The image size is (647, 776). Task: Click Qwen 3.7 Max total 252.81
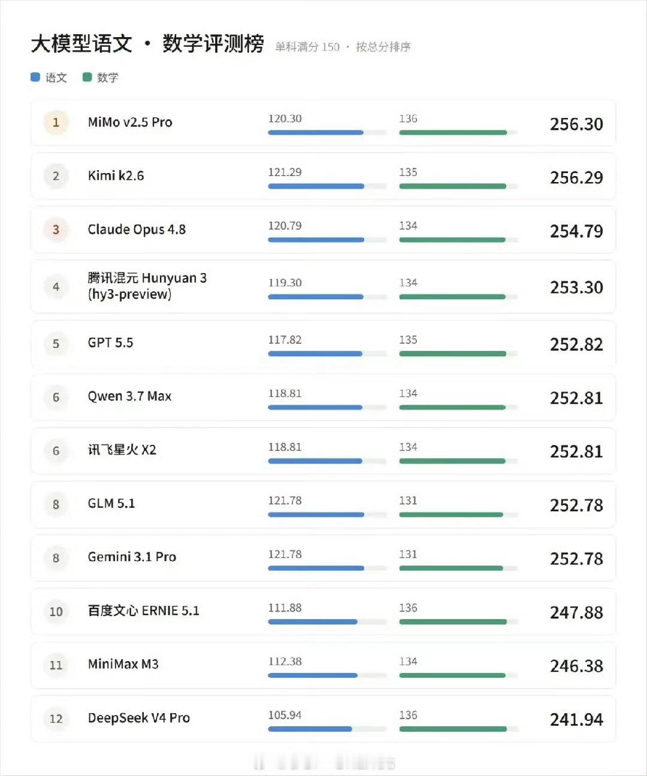tap(576, 398)
